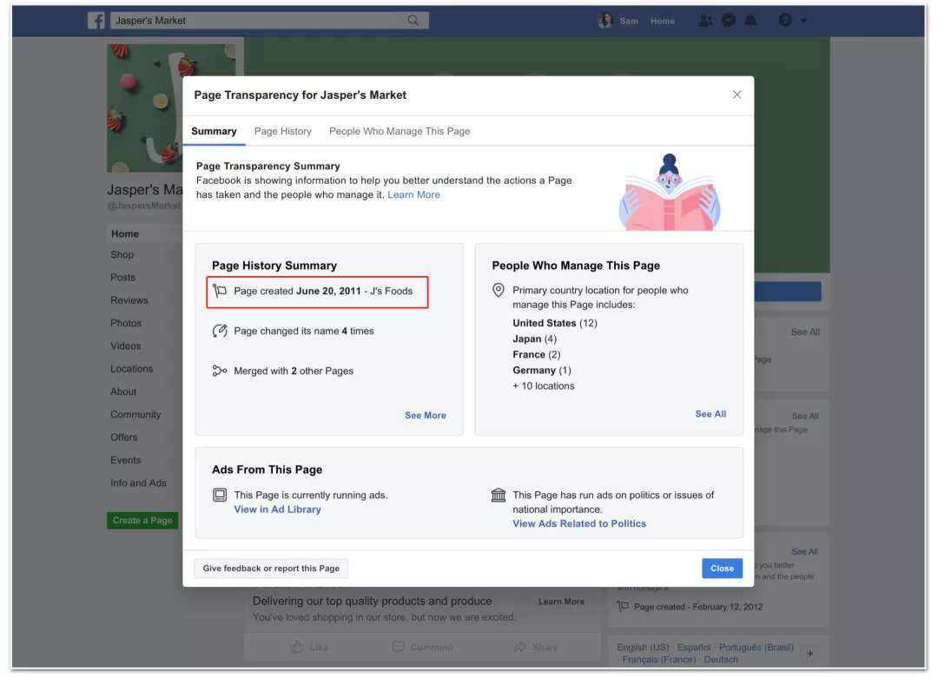938x677 pixels.
Task: Click the location pin icon
Action: click(x=499, y=290)
